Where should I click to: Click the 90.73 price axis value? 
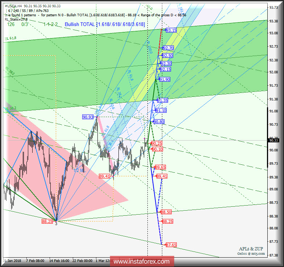[x=273, y=124]
